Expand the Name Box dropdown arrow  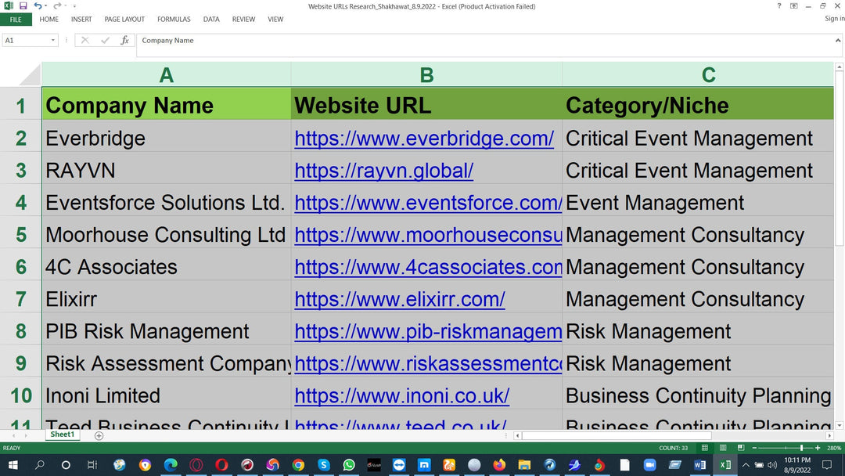pos(53,41)
